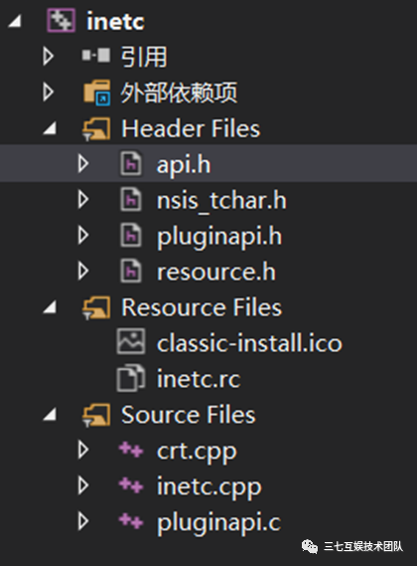Viewport: 417px width, 566px height.
Task: Select the 外部依赖项 label
Action: [179, 93]
